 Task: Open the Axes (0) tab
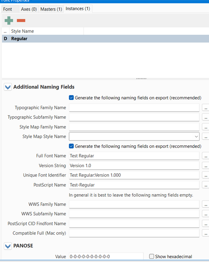point(28,9)
